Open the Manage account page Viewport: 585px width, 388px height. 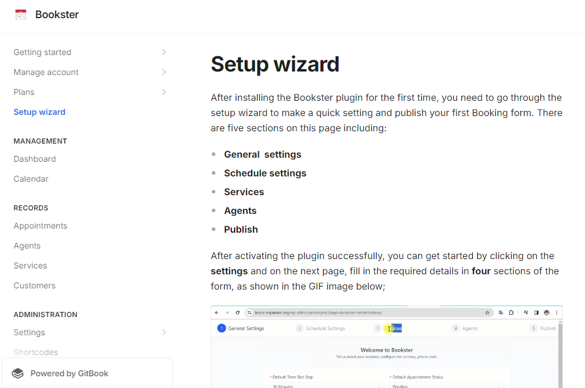point(46,72)
